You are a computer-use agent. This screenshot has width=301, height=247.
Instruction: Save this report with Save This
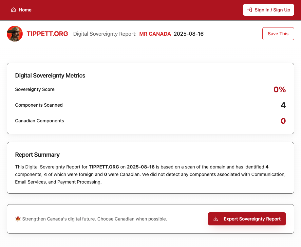[278, 34]
